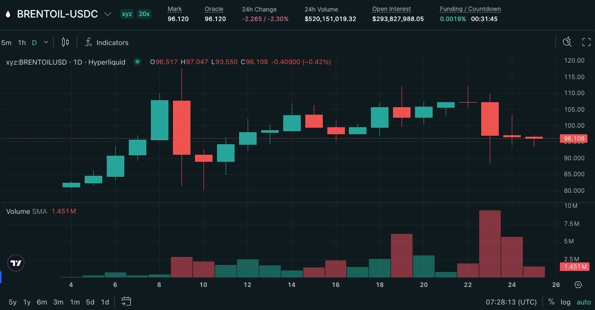Click the quick search magnifier icon

pyautogui.click(x=567, y=42)
